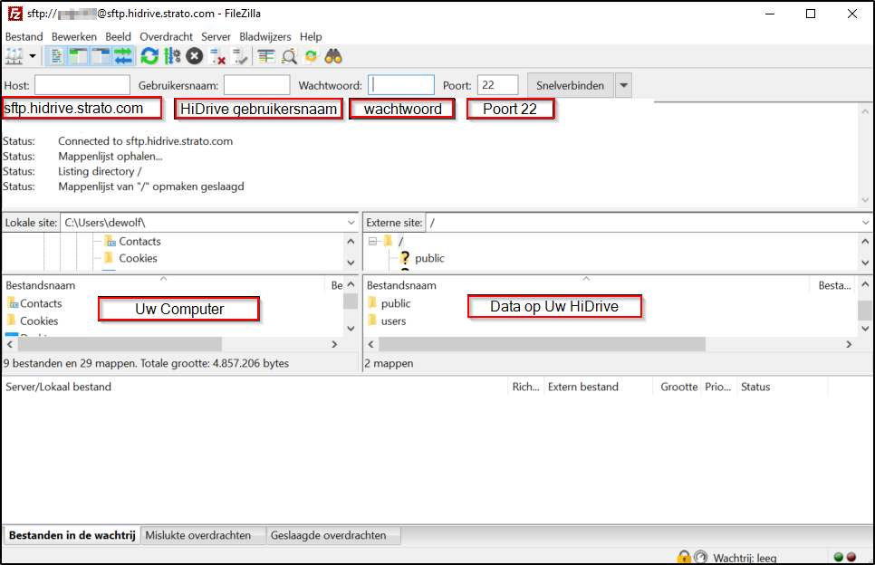Toggle message log display

[x=56, y=56]
